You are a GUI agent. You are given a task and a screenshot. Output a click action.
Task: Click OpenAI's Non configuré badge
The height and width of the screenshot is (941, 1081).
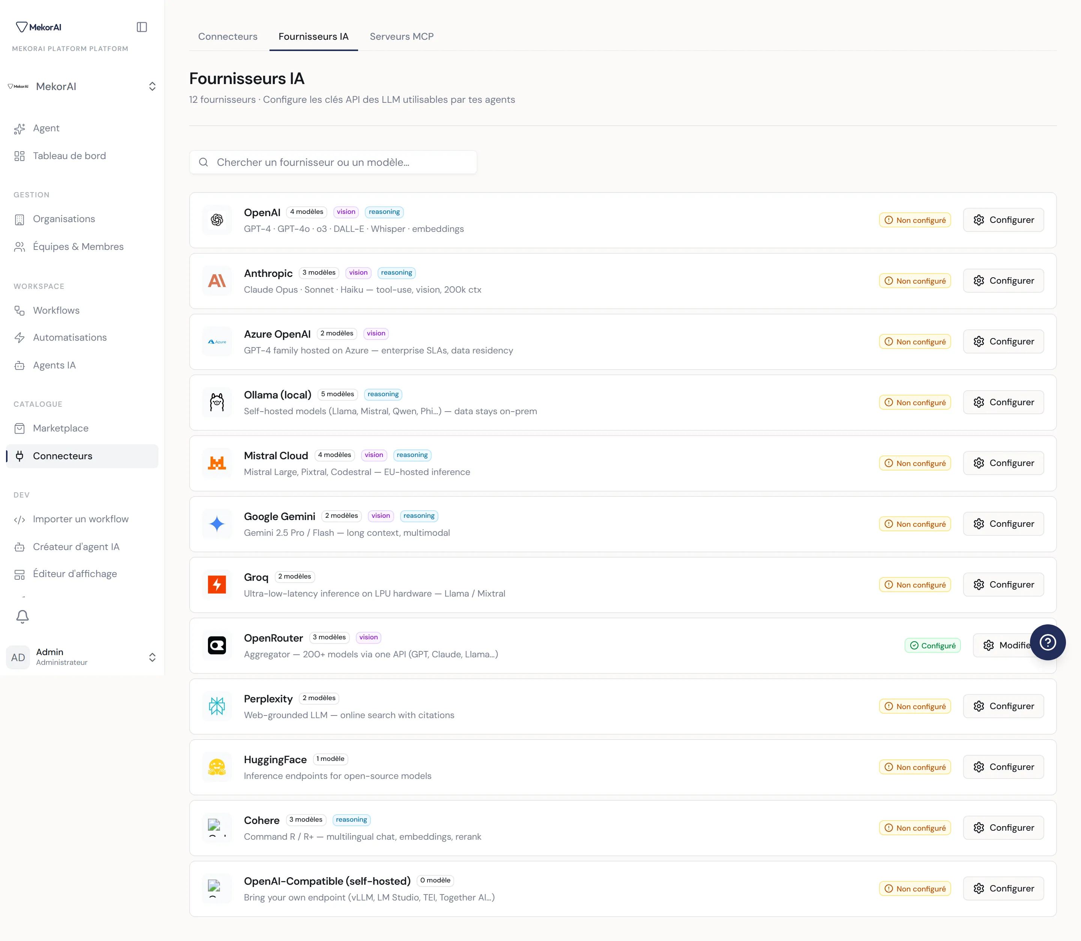tap(915, 221)
